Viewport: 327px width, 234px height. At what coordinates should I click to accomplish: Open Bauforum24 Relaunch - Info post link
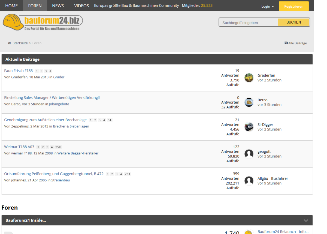tap(283, 232)
